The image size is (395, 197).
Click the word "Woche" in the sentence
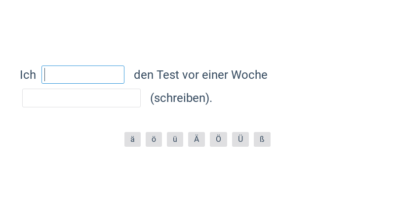coord(249,75)
